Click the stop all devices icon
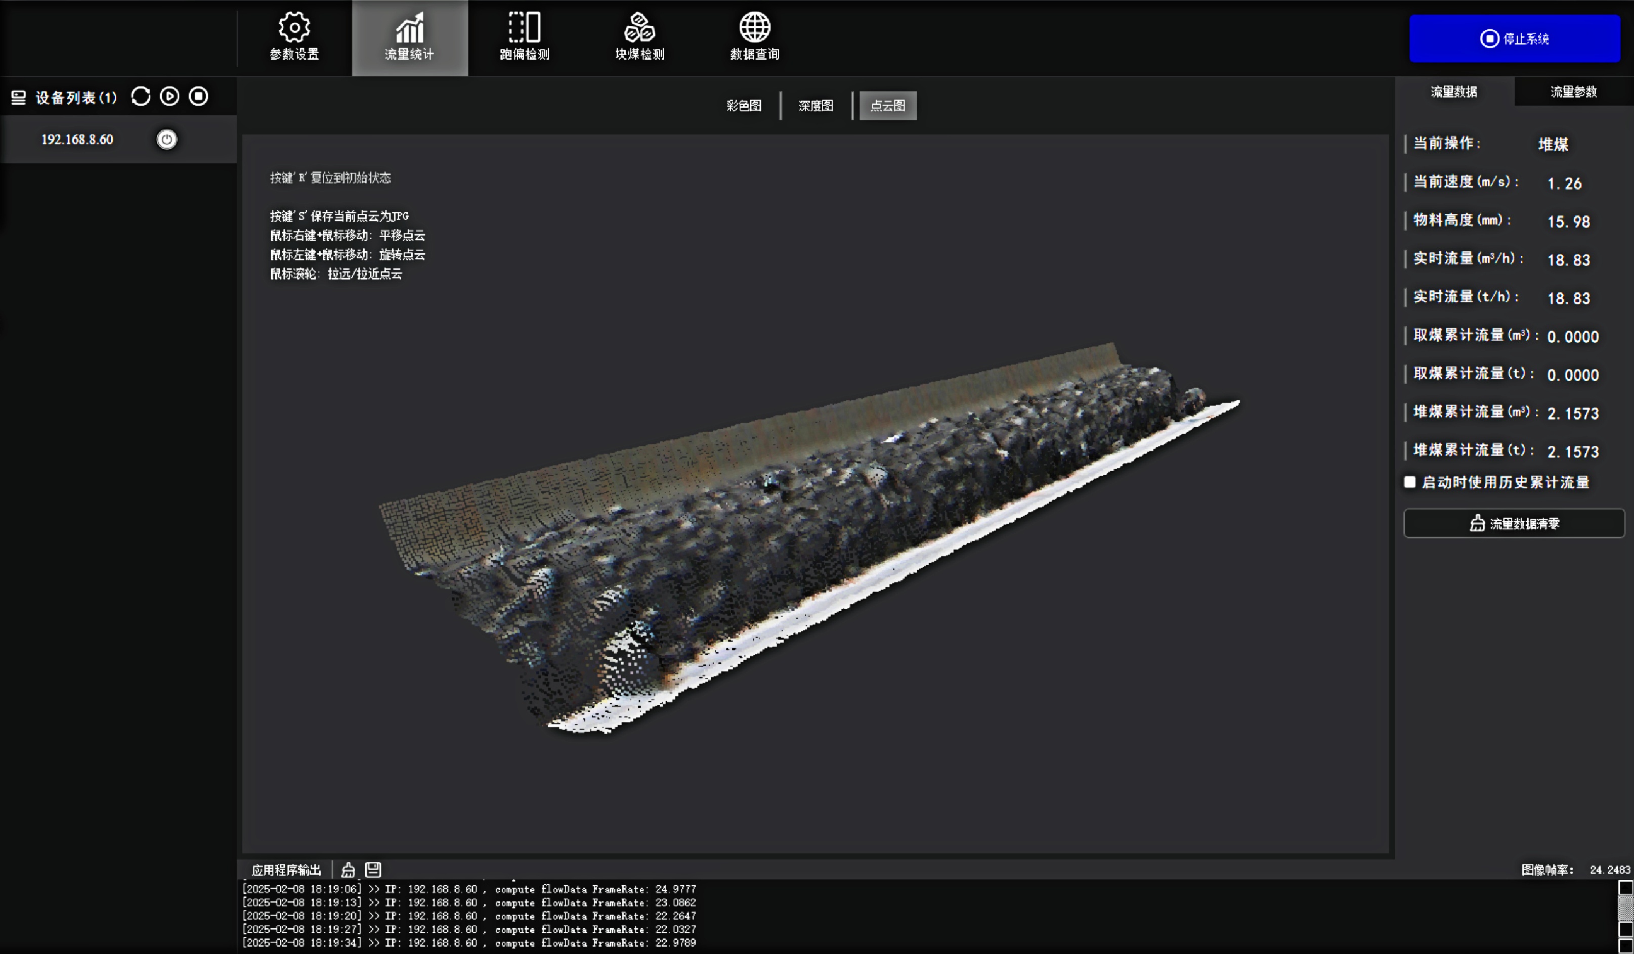Screen dimensions: 1634x954 198,97
